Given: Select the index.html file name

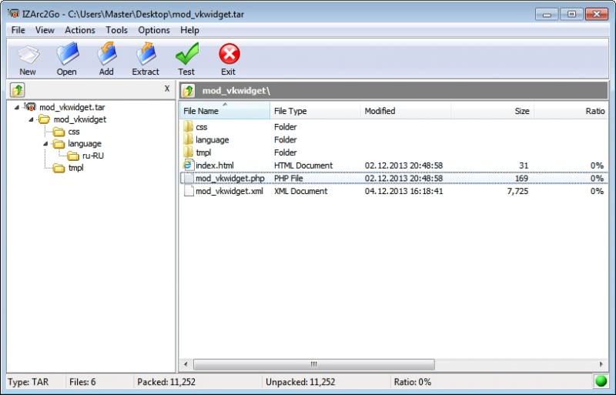Looking at the screenshot, I should coord(215,166).
